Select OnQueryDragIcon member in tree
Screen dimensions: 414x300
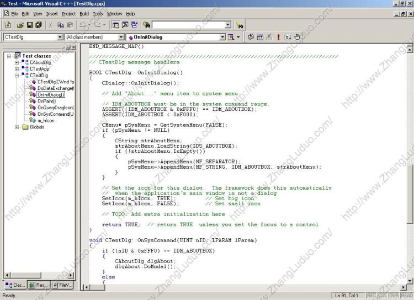56,108
